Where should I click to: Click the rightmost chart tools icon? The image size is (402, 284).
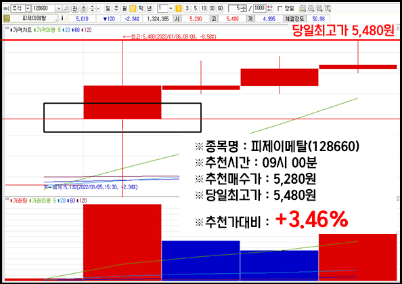pyautogui.click(x=328, y=9)
